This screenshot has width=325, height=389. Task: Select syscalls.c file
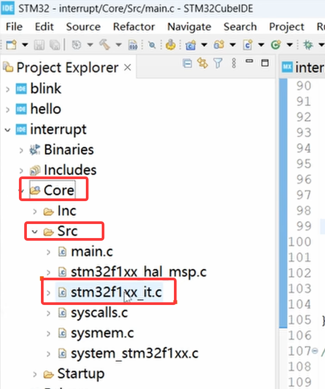click(100, 312)
